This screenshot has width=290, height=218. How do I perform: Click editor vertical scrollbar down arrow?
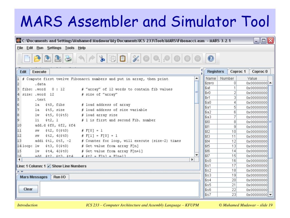(x=197, y=155)
